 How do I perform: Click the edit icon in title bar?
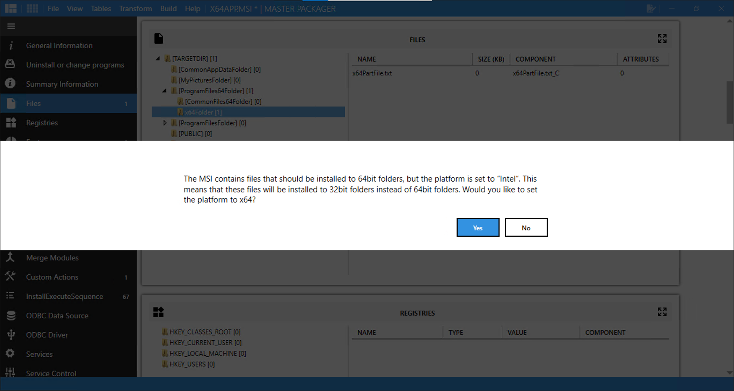pos(651,8)
